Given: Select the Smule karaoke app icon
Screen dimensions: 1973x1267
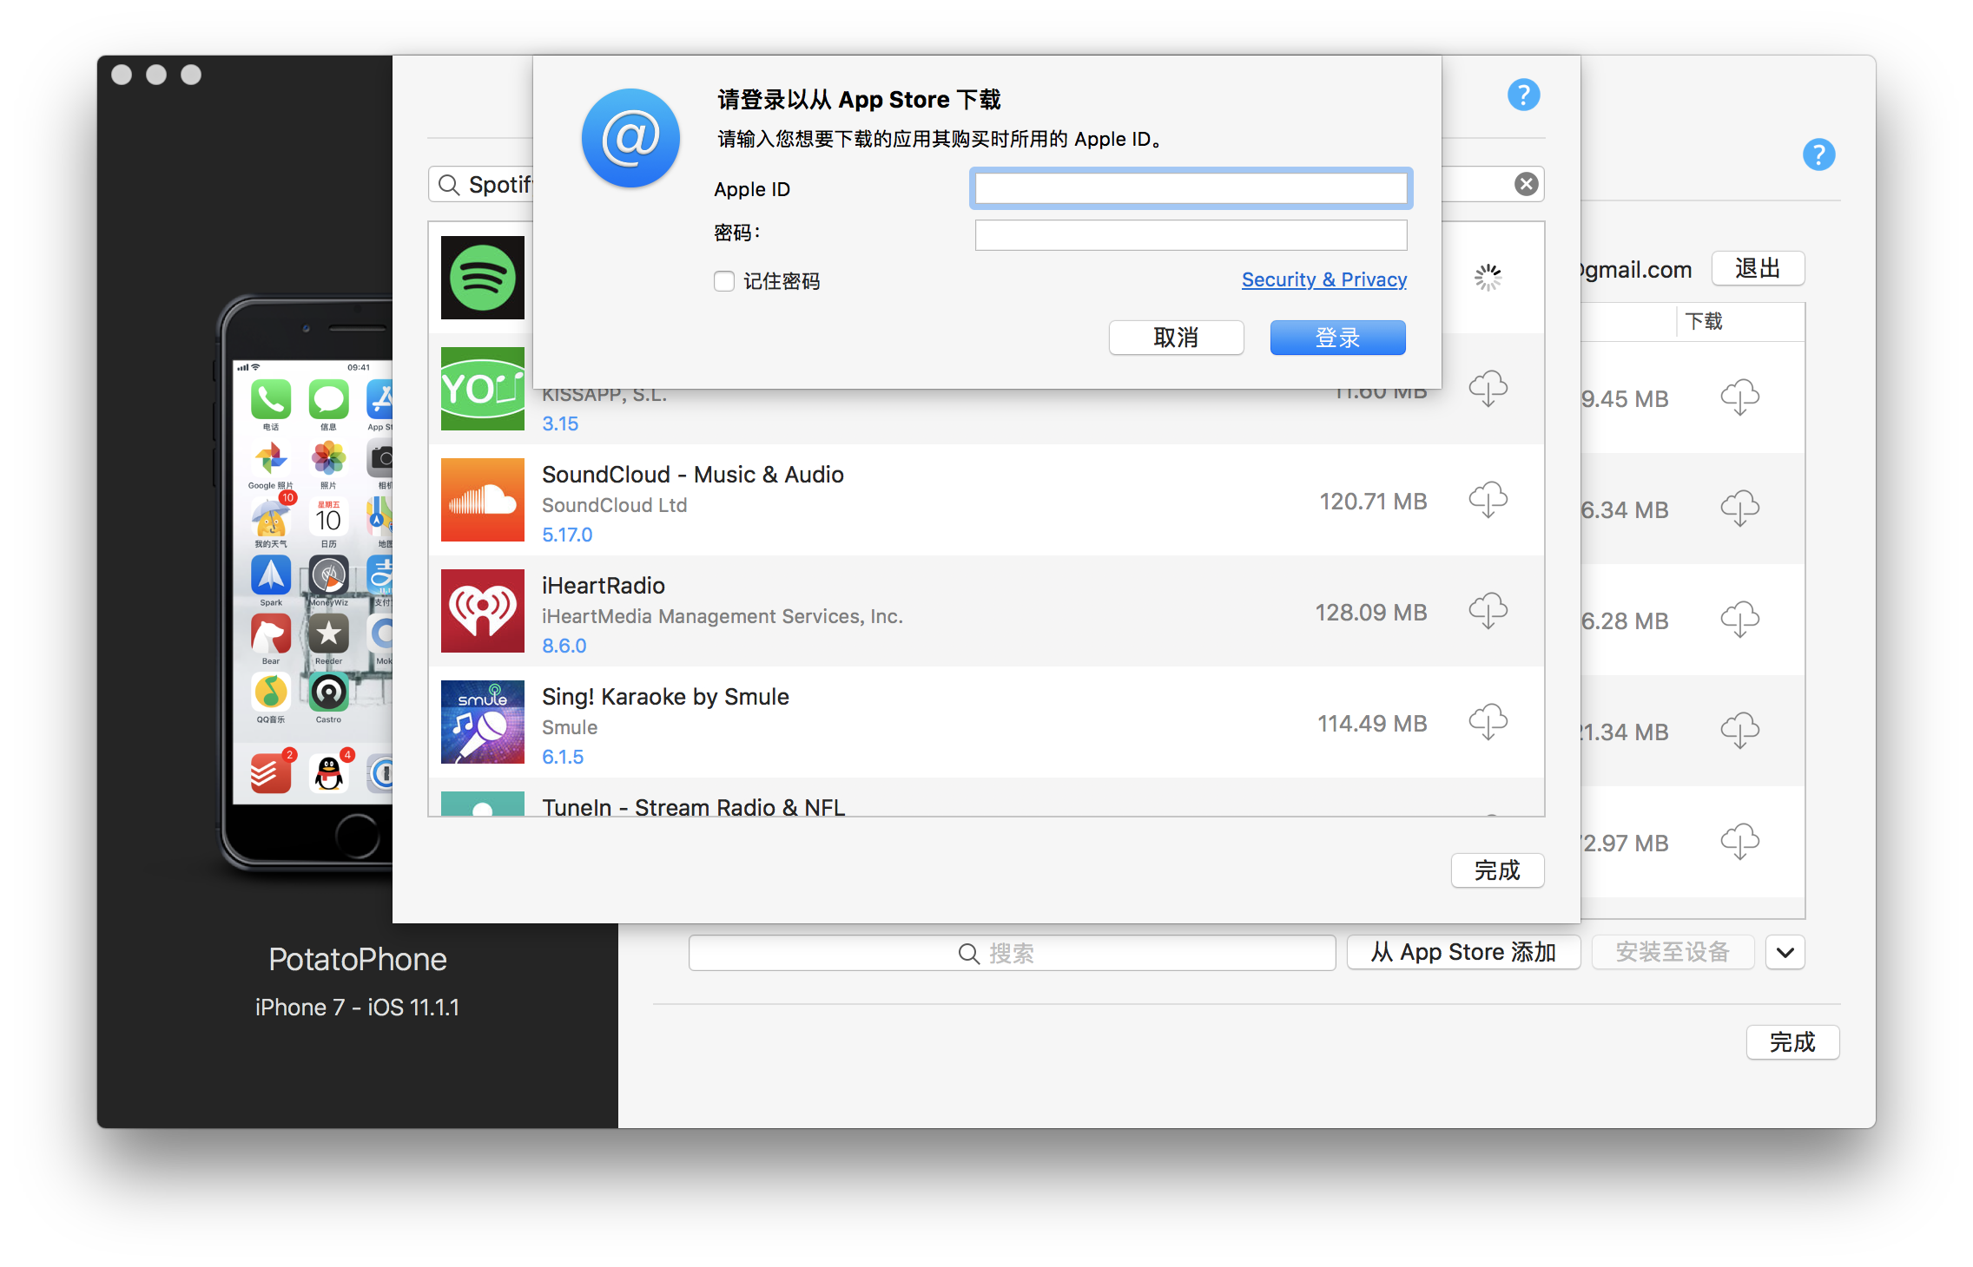Looking at the screenshot, I should point(483,722).
